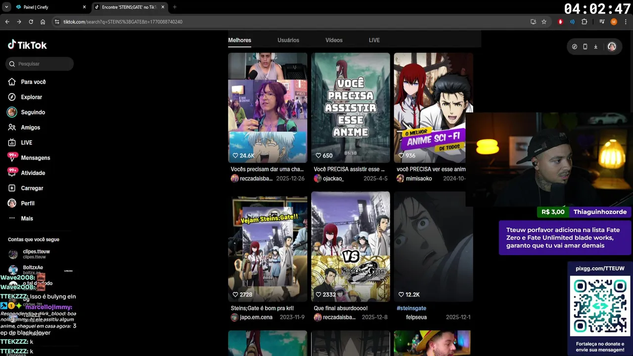
Task: Open the Amigos page
Action: click(x=24, y=128)
